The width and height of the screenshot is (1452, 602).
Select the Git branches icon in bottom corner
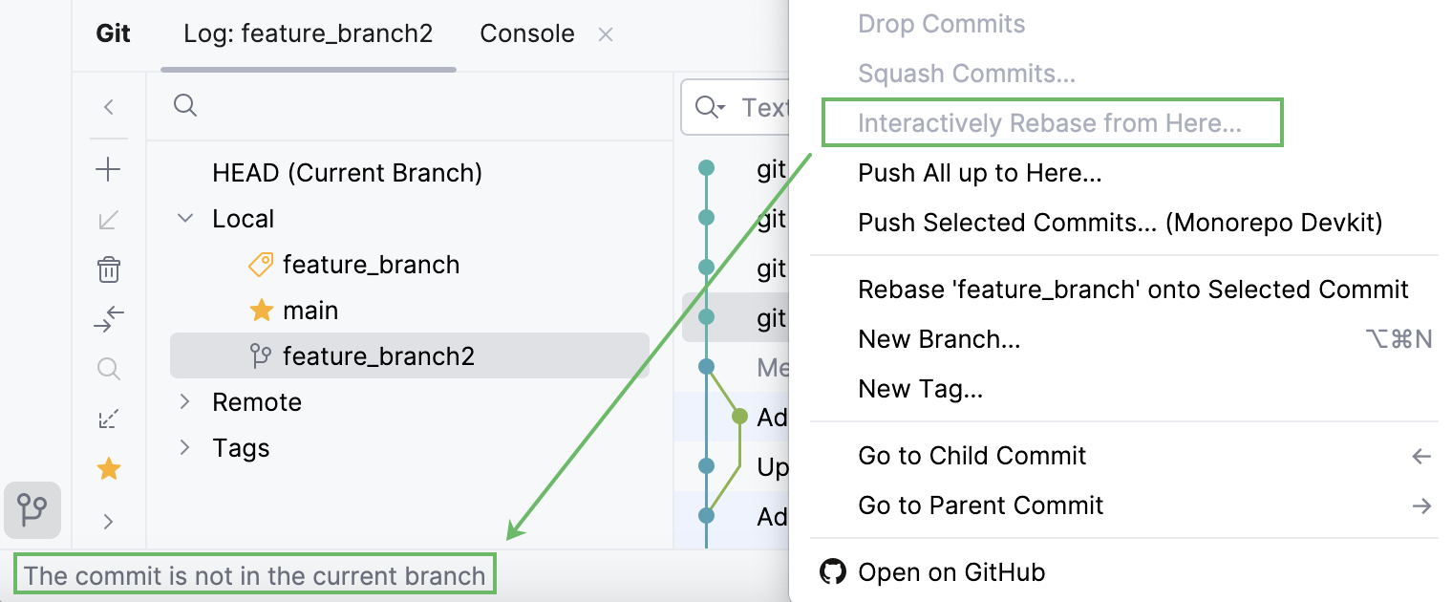click(32, 510)
